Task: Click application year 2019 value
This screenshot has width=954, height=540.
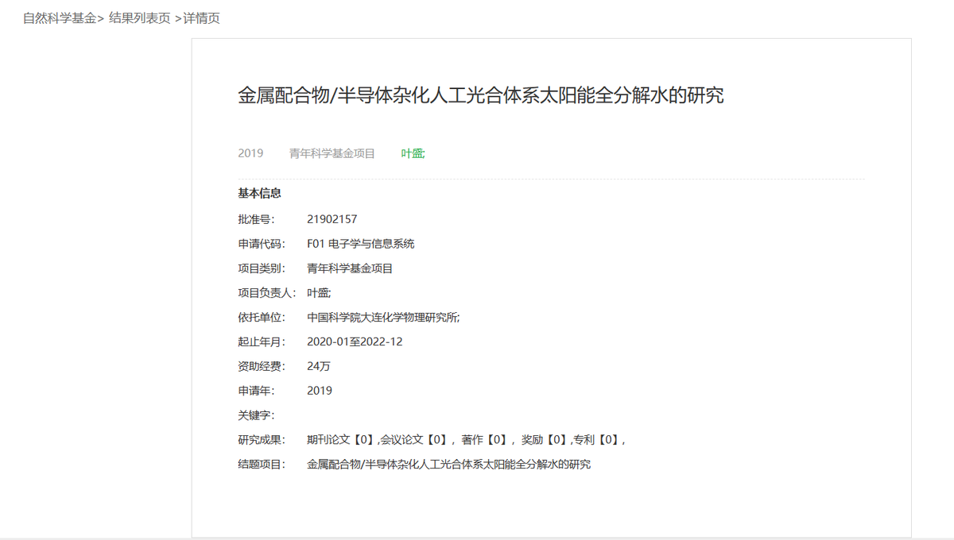Action: click(x=320, y=390)
